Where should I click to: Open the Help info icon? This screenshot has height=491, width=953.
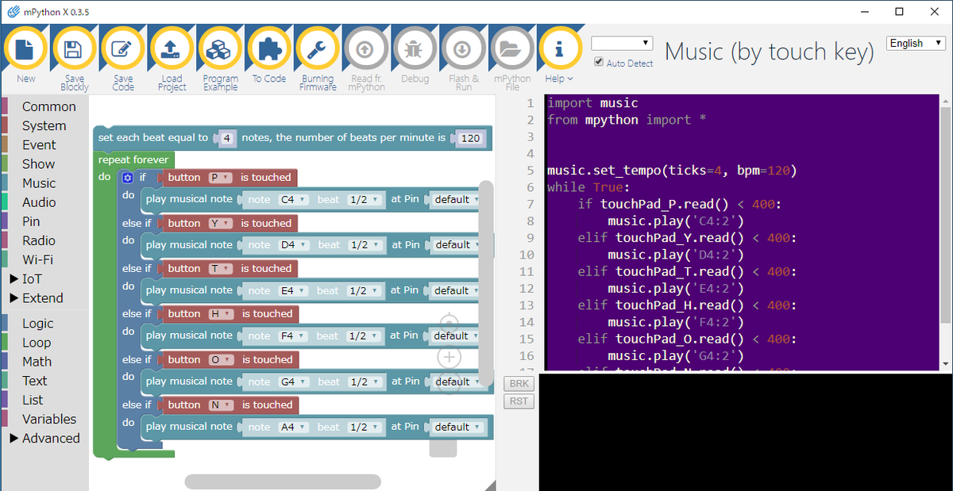click(x=560, y=49)
